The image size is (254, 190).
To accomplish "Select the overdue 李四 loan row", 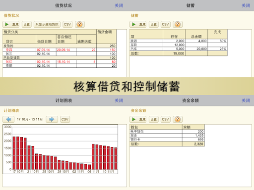I will (60, 50).
